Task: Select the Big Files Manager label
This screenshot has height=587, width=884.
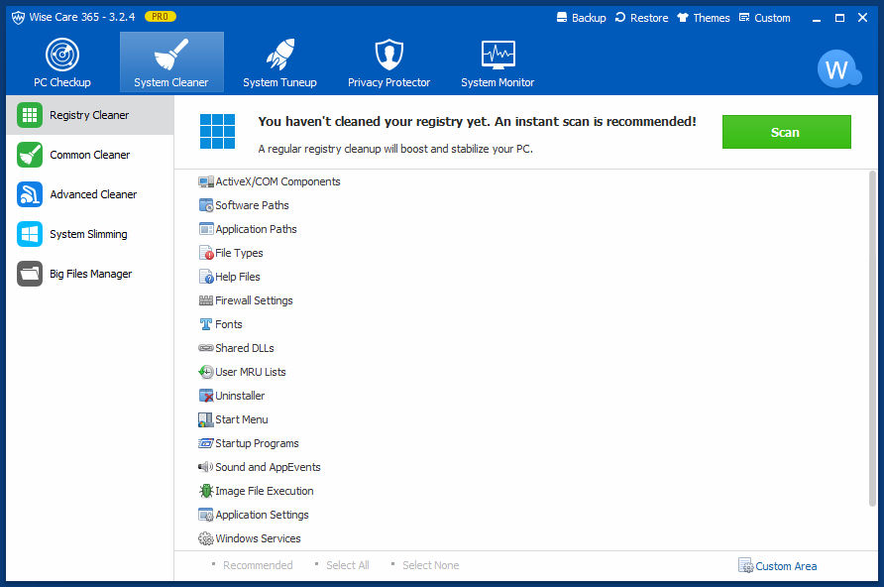Action: [x=91, y=274]
